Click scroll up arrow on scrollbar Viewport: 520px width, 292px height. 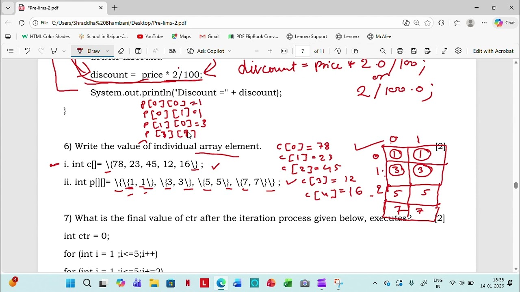click(x=516, y=62)
